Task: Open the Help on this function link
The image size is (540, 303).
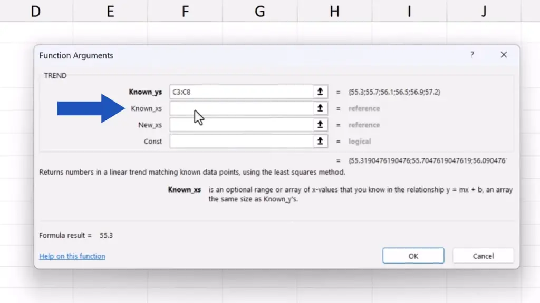Action: tap(72, 256)
